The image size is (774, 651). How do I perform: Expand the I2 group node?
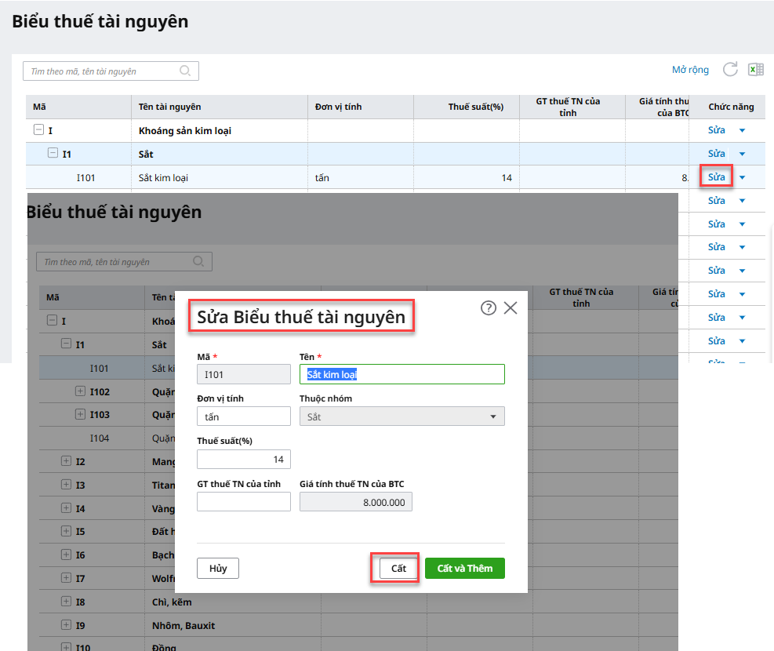67,461
